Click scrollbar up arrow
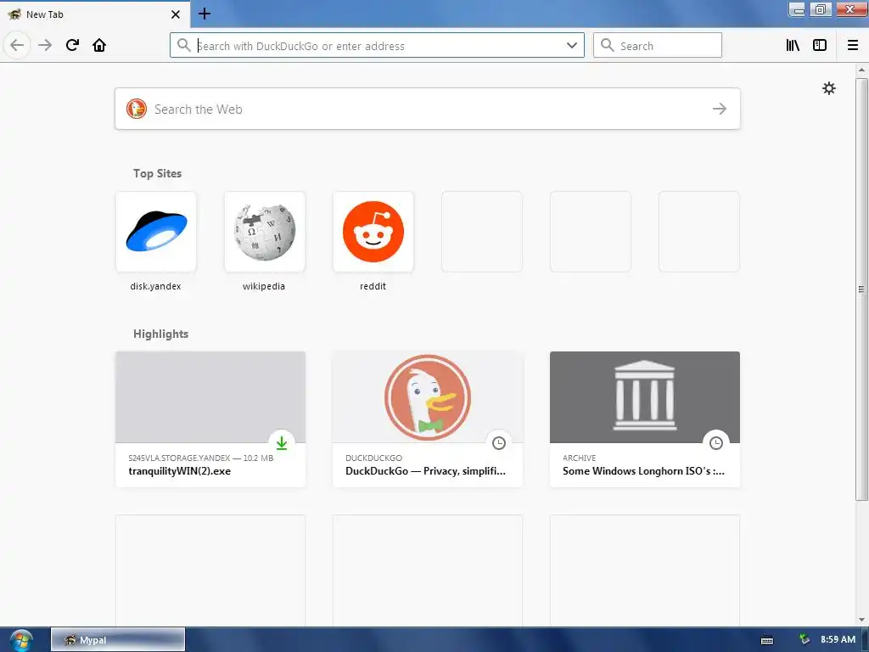 pos(861,70)
